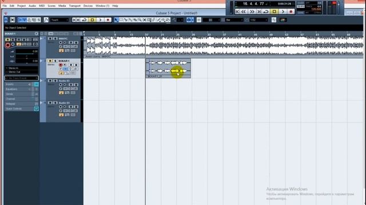
Task: Open the Help menu
Action: tap(115, 6)
